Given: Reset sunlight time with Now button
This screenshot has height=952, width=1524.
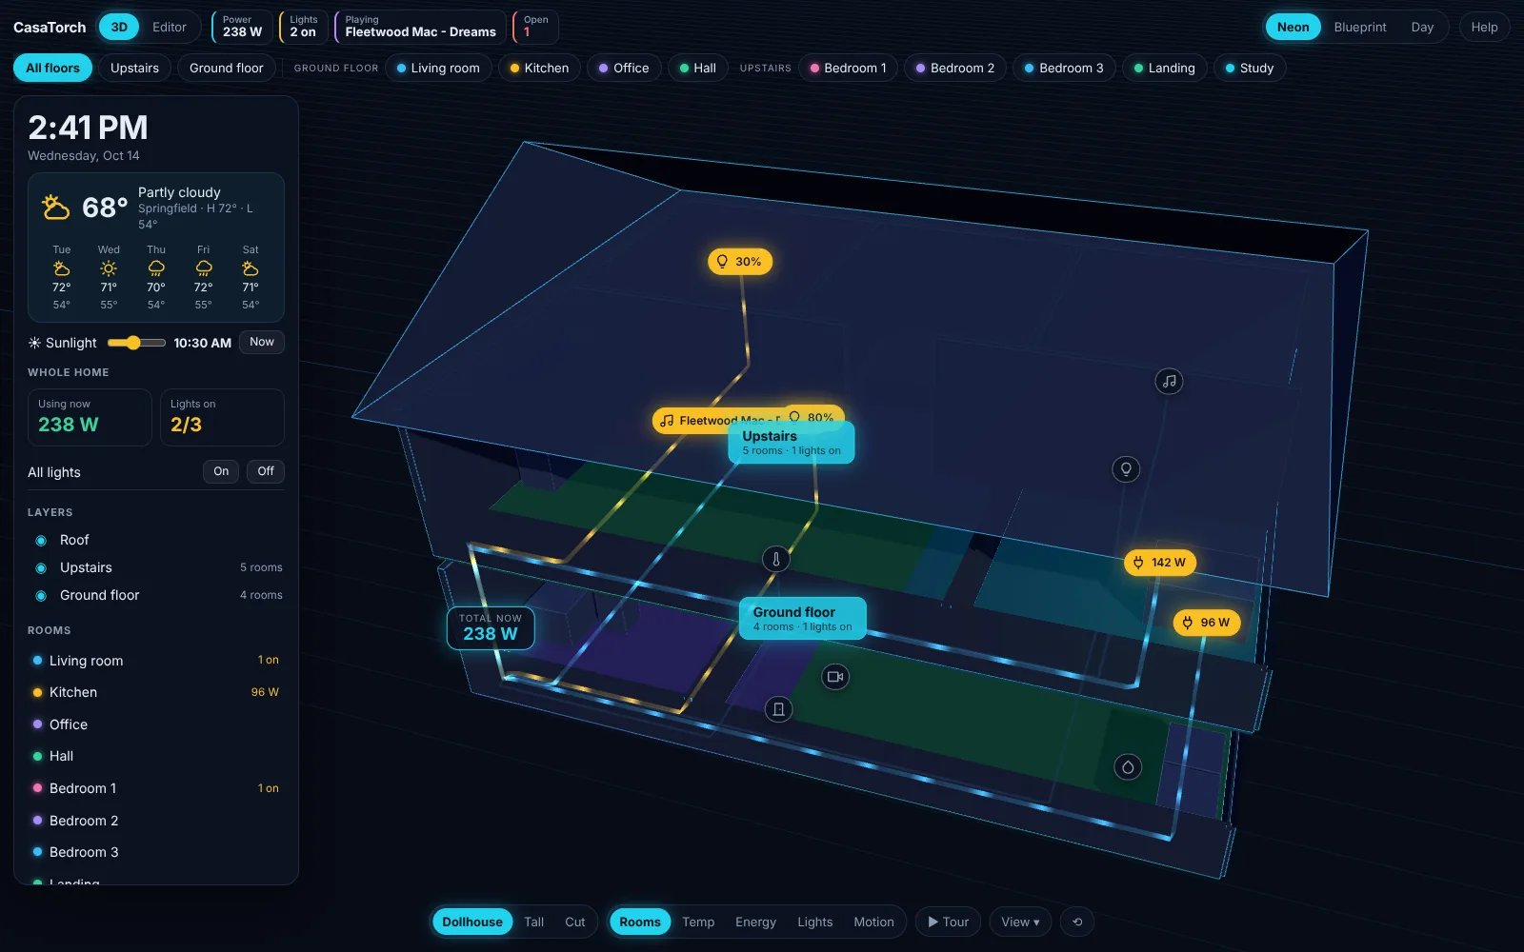Looking at the screenshot, I should click(262, 342).
